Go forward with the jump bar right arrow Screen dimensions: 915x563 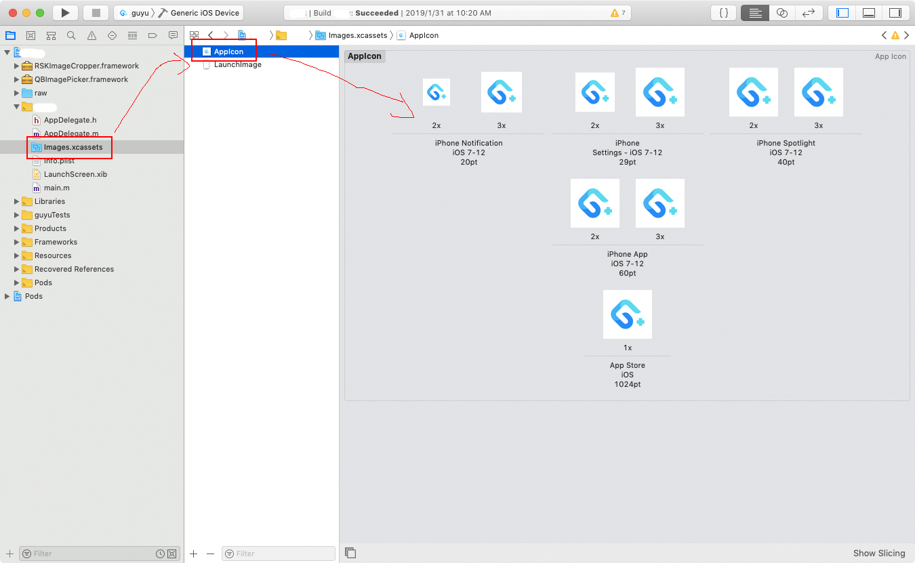point(226,35)
